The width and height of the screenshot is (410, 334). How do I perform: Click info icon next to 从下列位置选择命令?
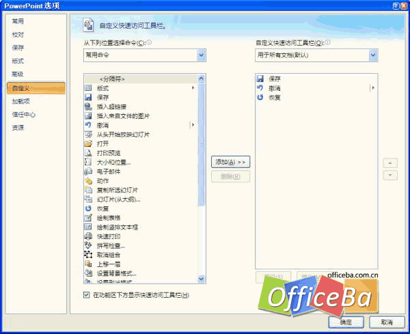coord(149,42)
